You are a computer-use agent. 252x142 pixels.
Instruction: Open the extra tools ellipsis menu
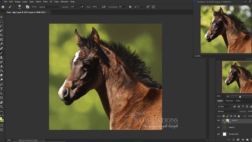pos(2,111)
